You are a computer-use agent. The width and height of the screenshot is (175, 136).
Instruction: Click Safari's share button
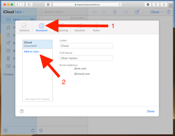(x=156, y=5)
